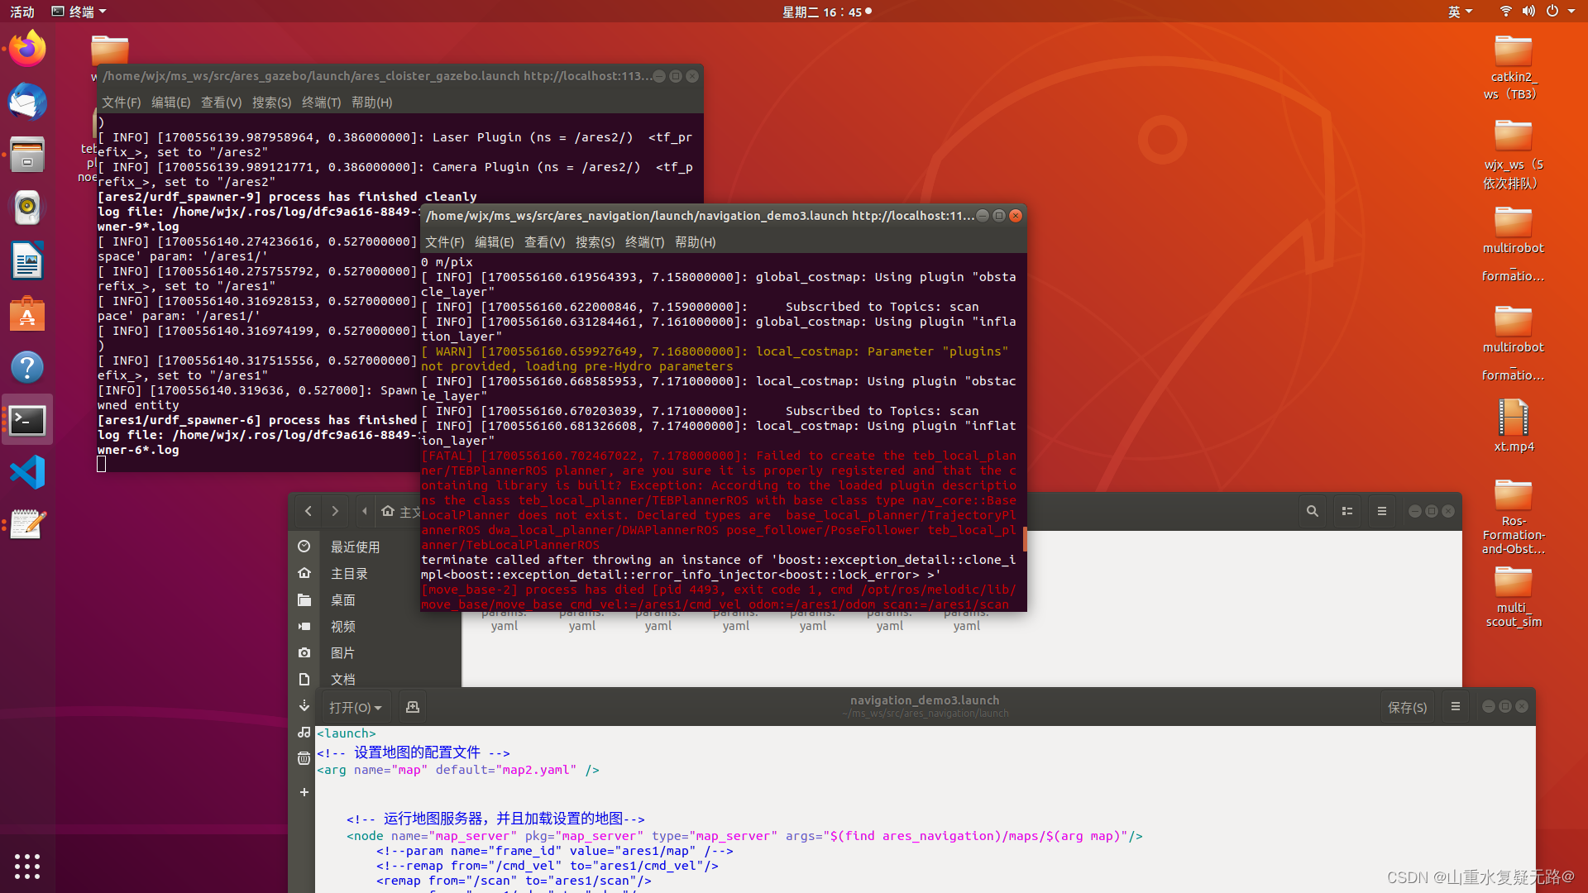Click the Wi-Fi status icon
Viewport: 1588px width, 893px height.
(x=1505, y=12)
